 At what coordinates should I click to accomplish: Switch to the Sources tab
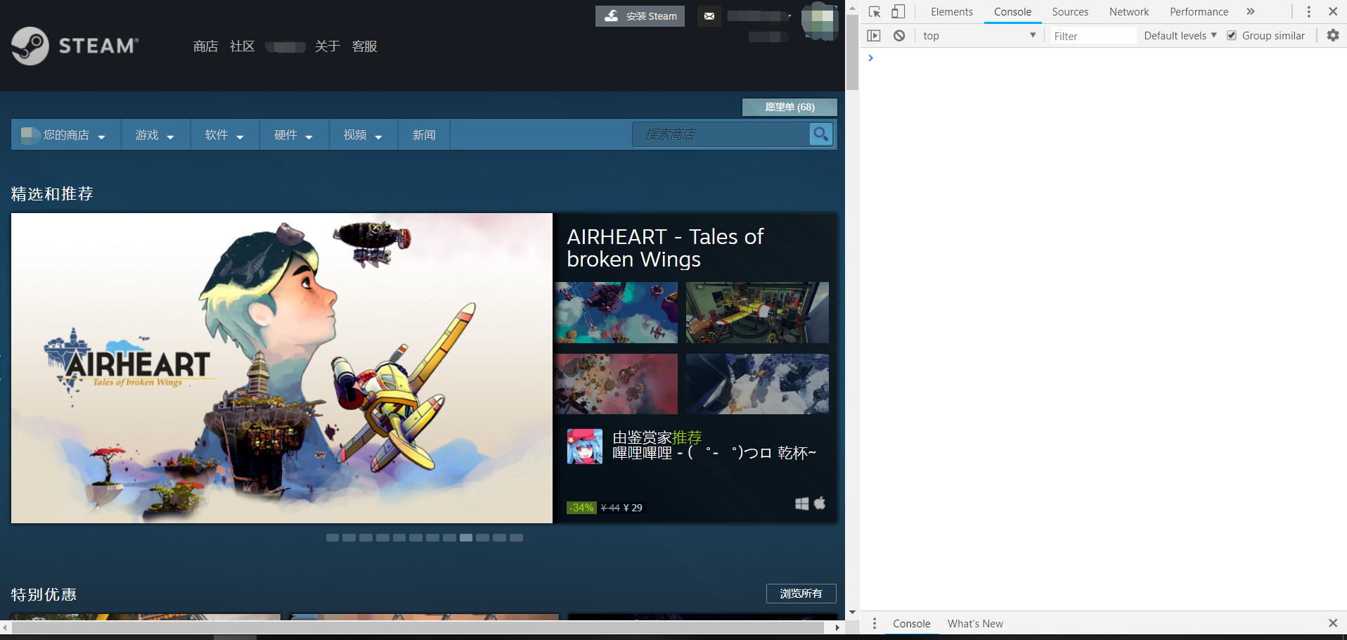tap(1070, 12)
